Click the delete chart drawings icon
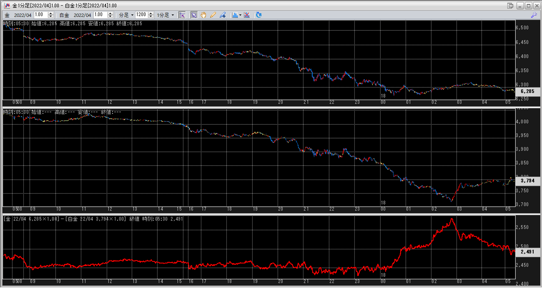Viewport: 542px width, 288px height. tap(247, 15)
